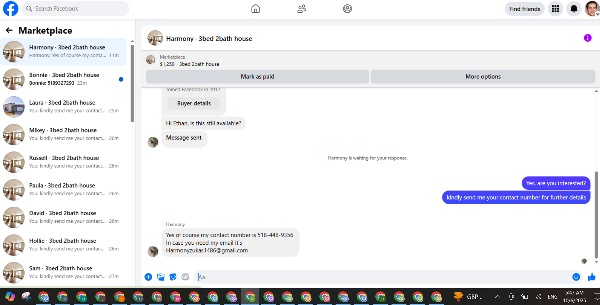
Task: Click the chat messages scrollbar
Action: [596, 215]
